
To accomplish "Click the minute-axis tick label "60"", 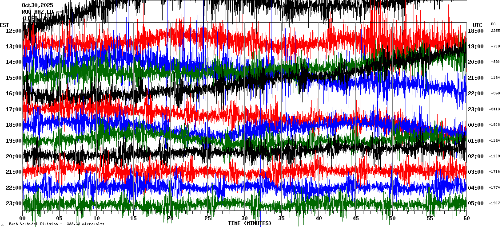I will [x=466, y=218].
